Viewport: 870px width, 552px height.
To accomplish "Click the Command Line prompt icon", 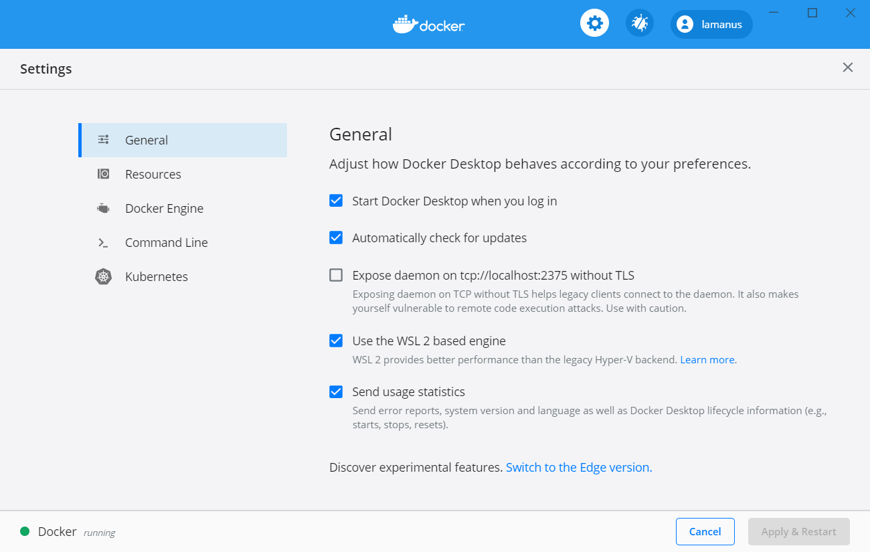I will pos(103,242).
